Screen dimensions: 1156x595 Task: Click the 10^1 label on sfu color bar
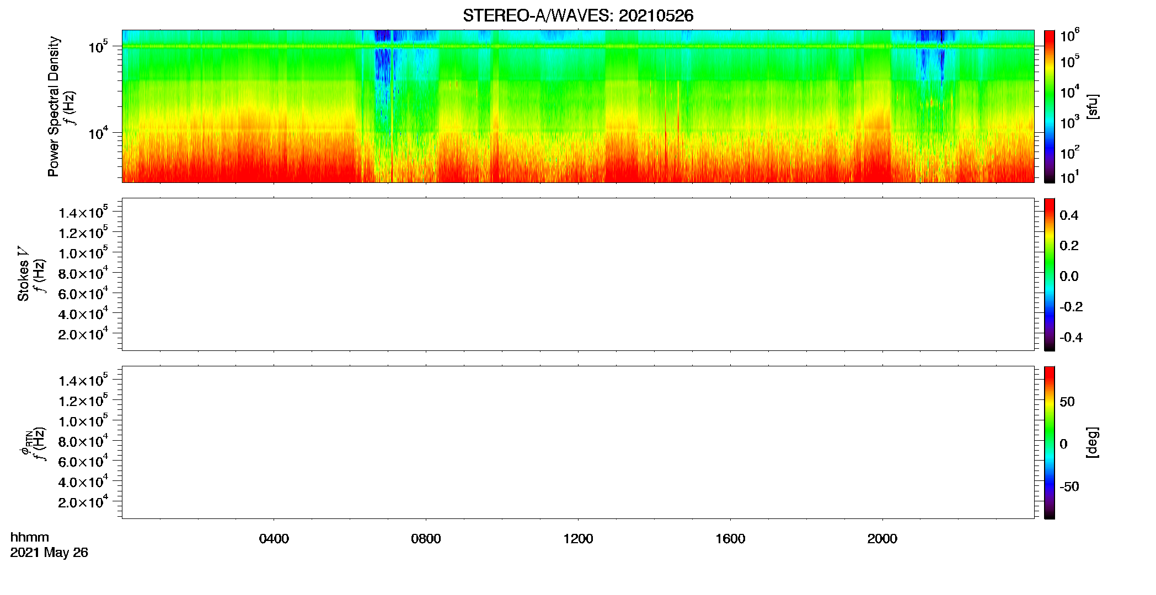pyautogui.click(x=1070, y=177)
